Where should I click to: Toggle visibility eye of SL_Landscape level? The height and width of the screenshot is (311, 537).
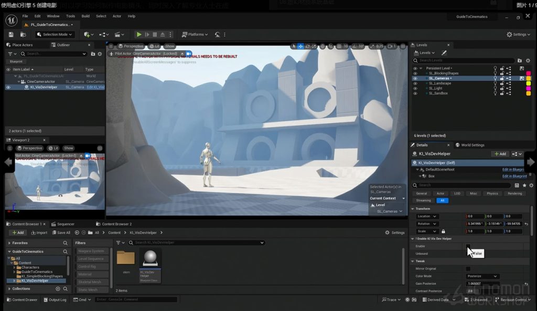[x=415, y=83]
